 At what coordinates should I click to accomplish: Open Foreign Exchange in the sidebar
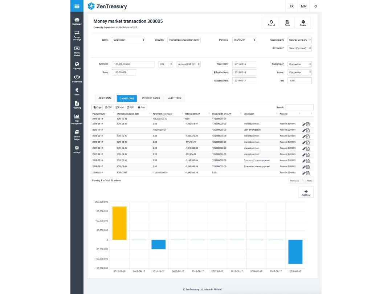pos(77,36)
